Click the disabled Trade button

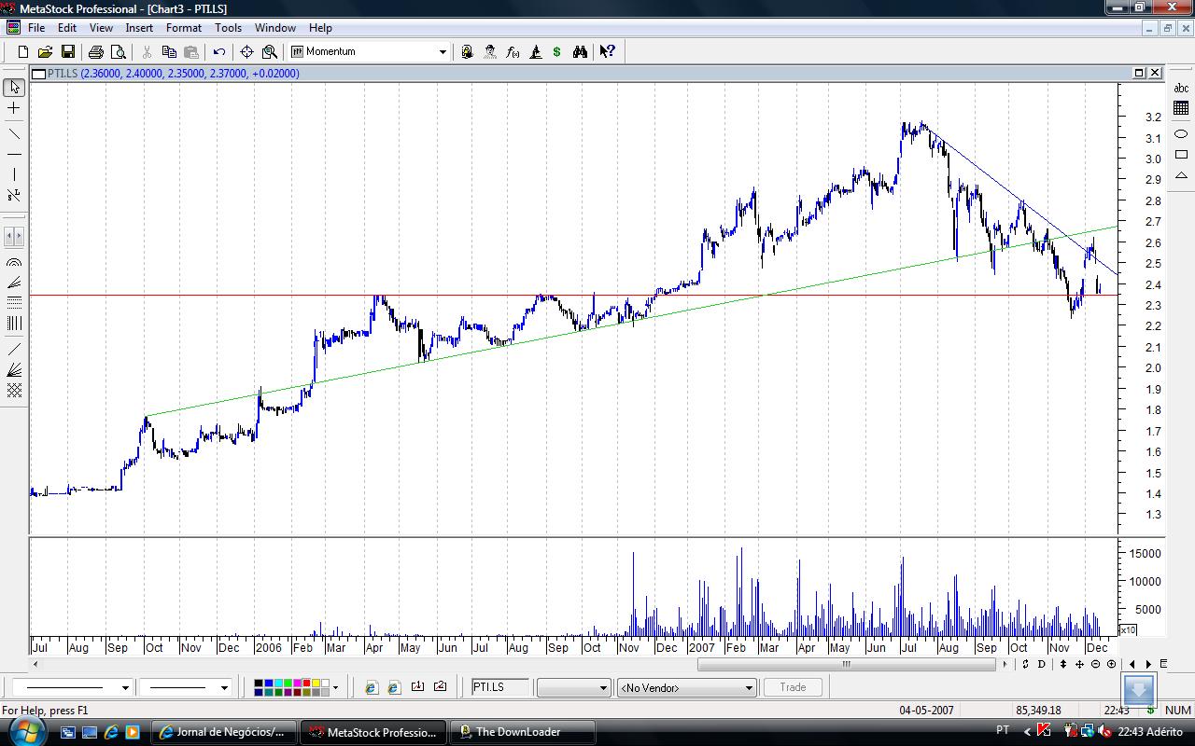click(x=793, y=687)
